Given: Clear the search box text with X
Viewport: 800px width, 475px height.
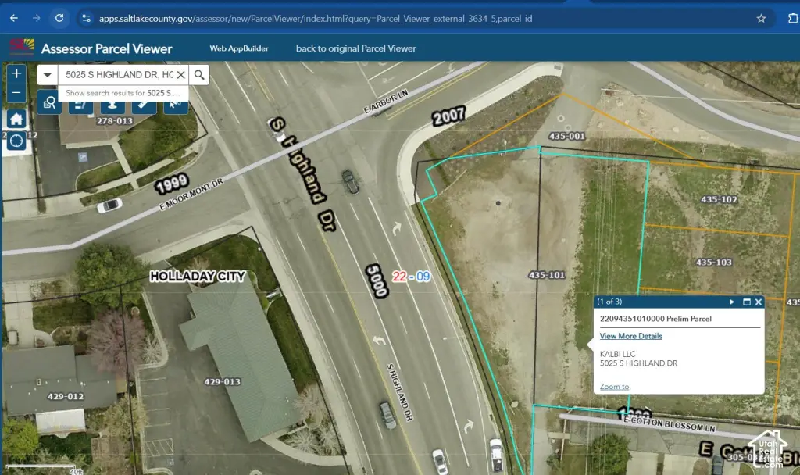Looking at the screenshot, I should point(180,75).
